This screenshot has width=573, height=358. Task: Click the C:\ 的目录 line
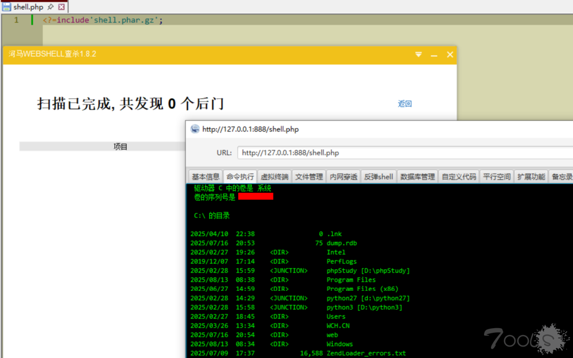tap(212, 216)
